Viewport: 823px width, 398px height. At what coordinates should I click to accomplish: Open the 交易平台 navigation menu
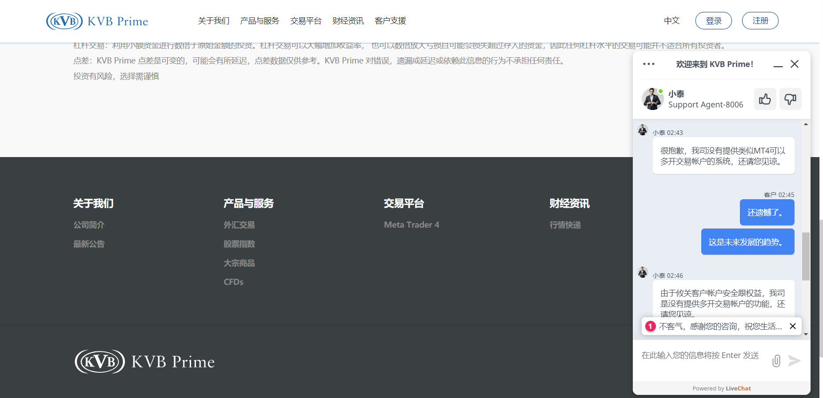306,21
